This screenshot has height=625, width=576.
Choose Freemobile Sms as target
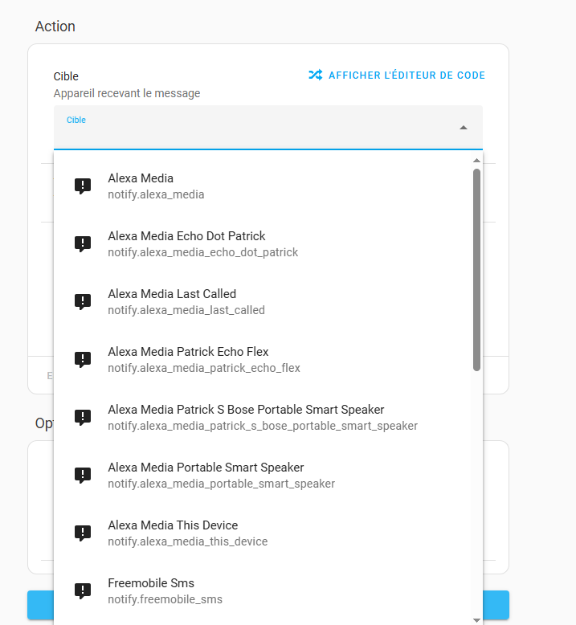point(262,590)
